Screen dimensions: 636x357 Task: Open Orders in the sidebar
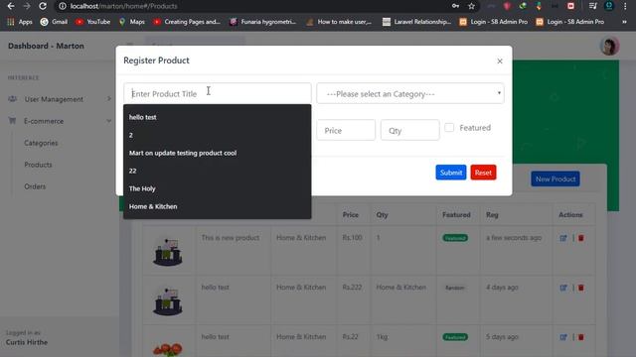click(35, 186)
